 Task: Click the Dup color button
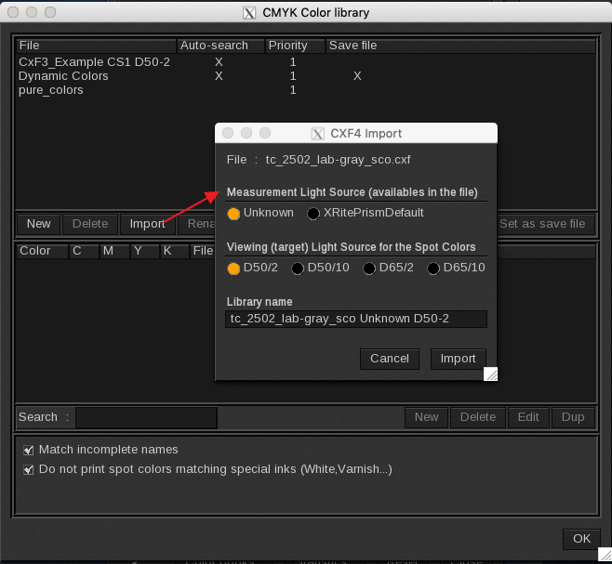(x=573, y=417)
